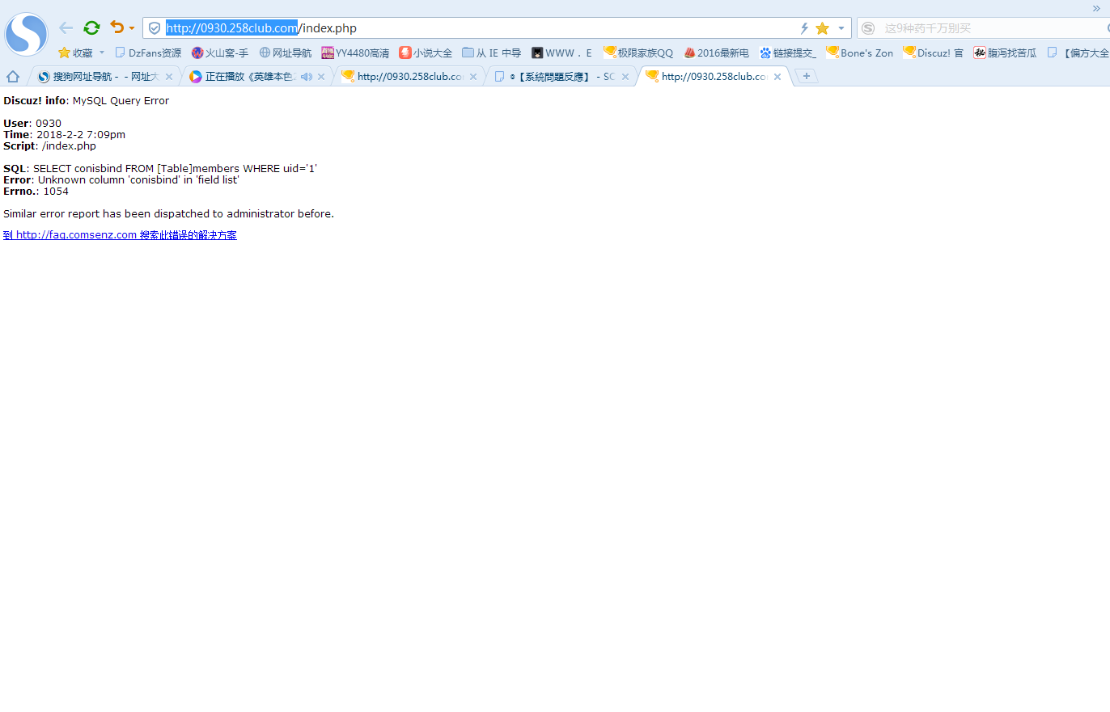Open the 极限家族QQ bookmark
The width and height of the screenshot is (1110, 712).
[x=638, y=53]
